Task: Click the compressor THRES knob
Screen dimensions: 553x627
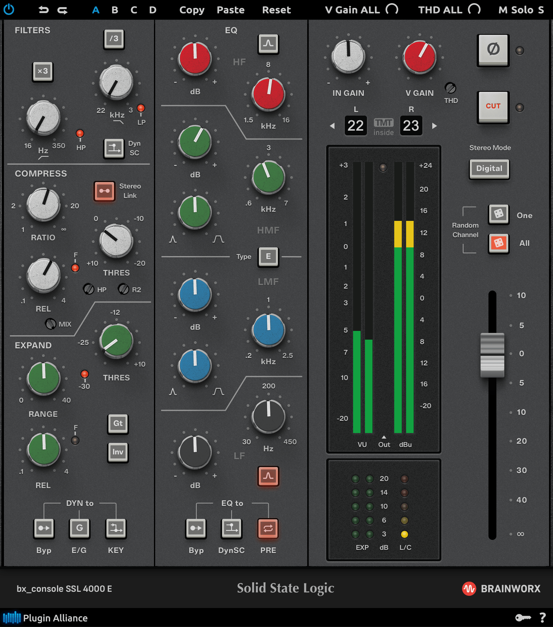Action: (x=116, y=241)
